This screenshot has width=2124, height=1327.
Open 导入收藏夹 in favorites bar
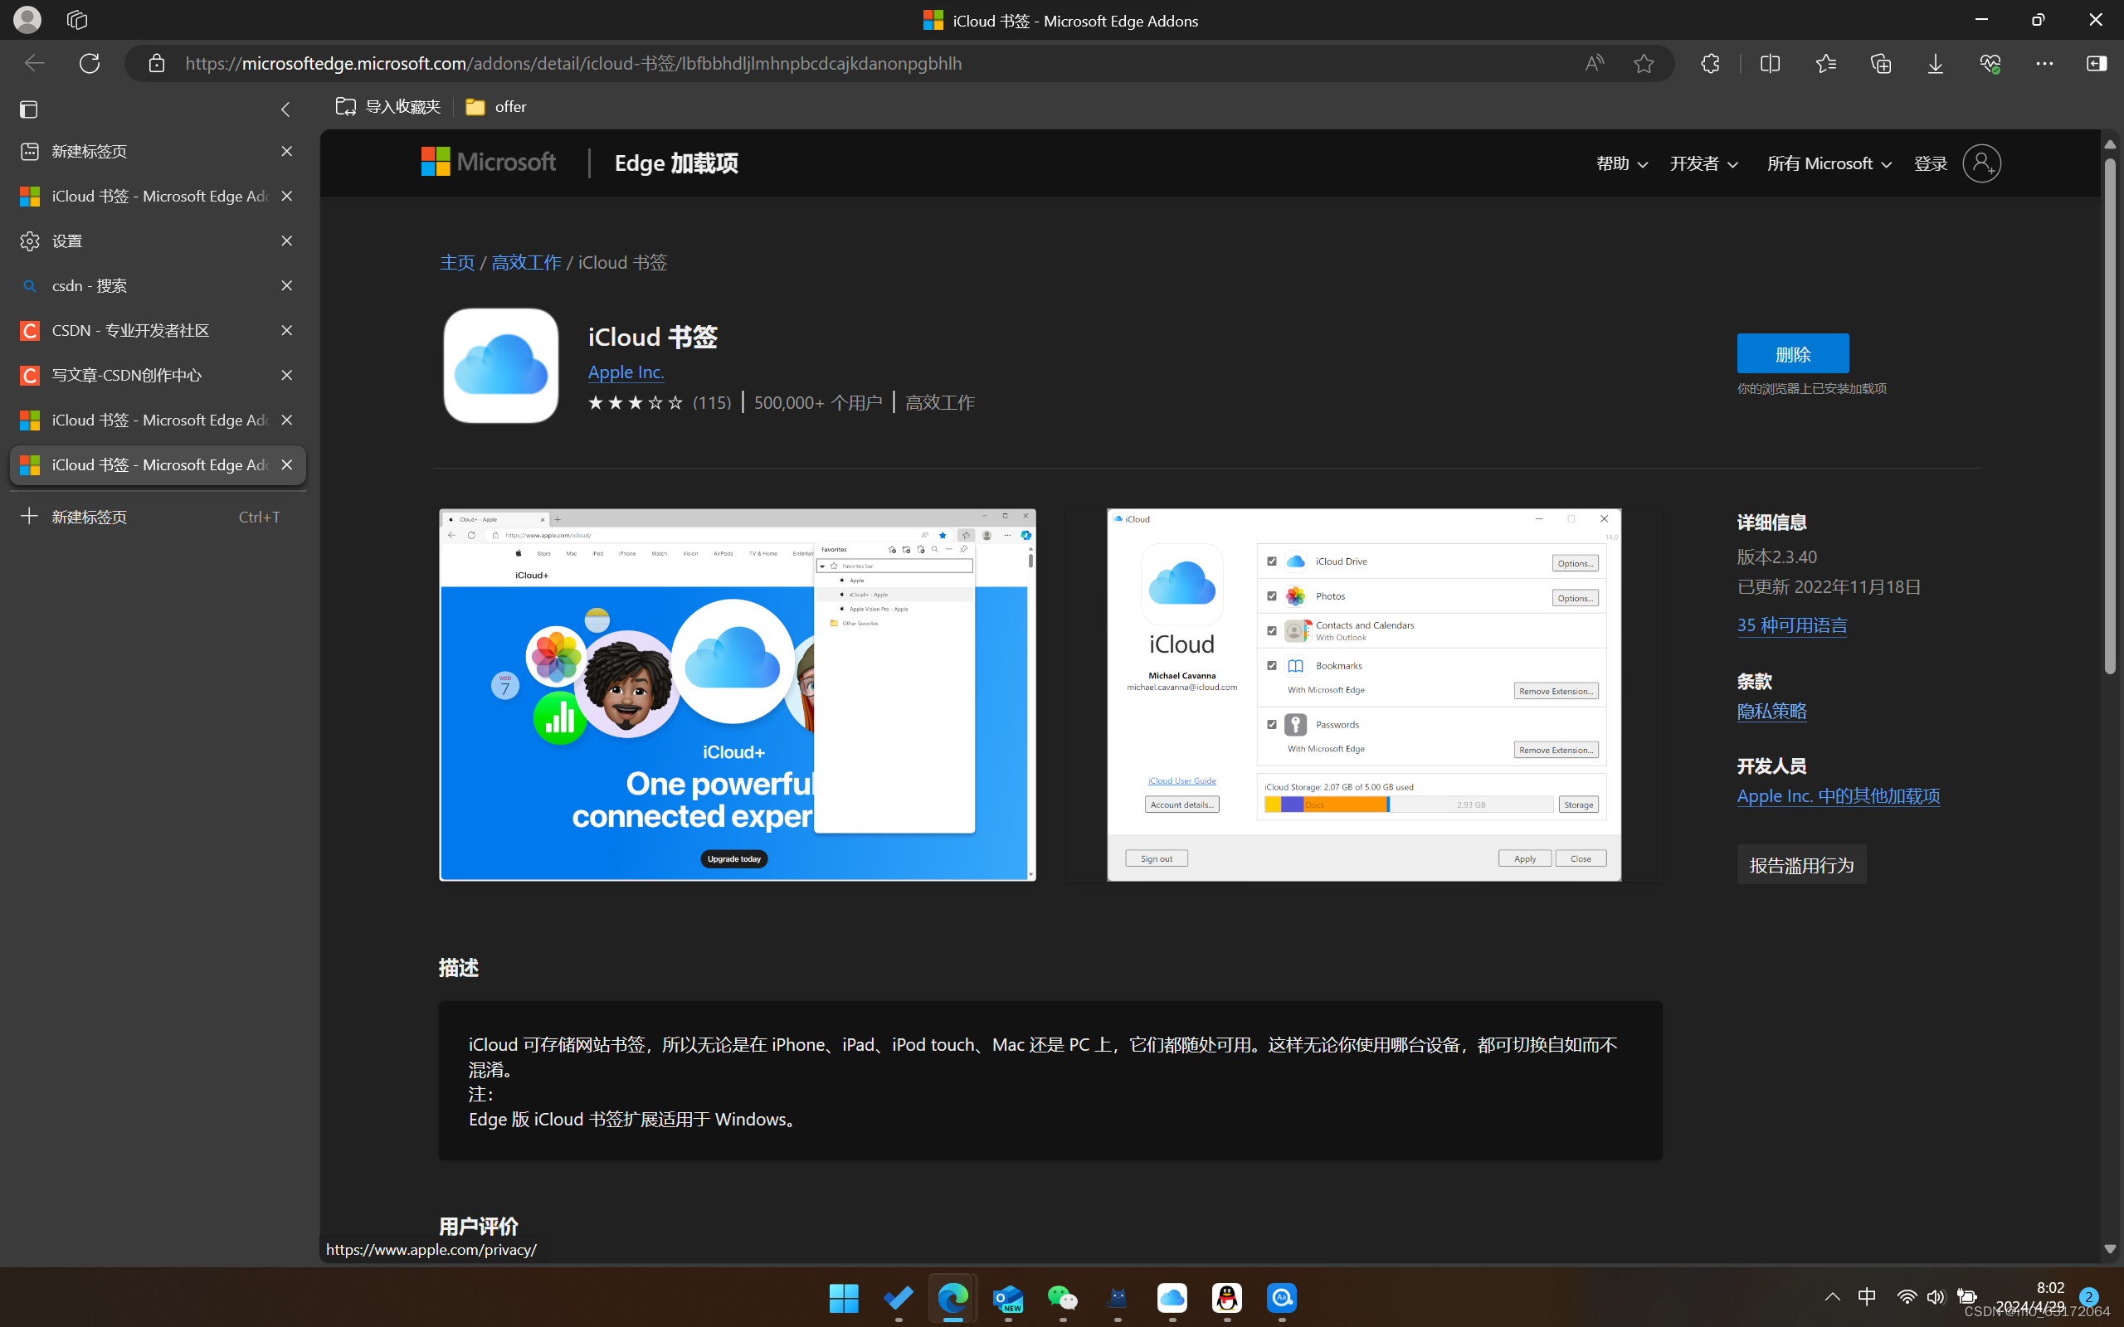pyautogui.click(x=388, y=106)
